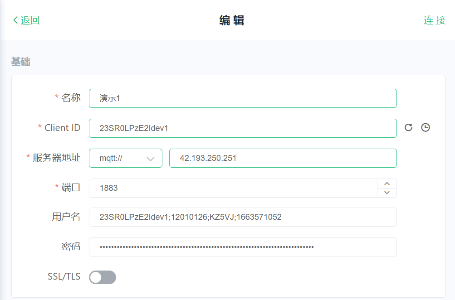
Task: Increase port number with up arrow
Action: pos(387,184)
